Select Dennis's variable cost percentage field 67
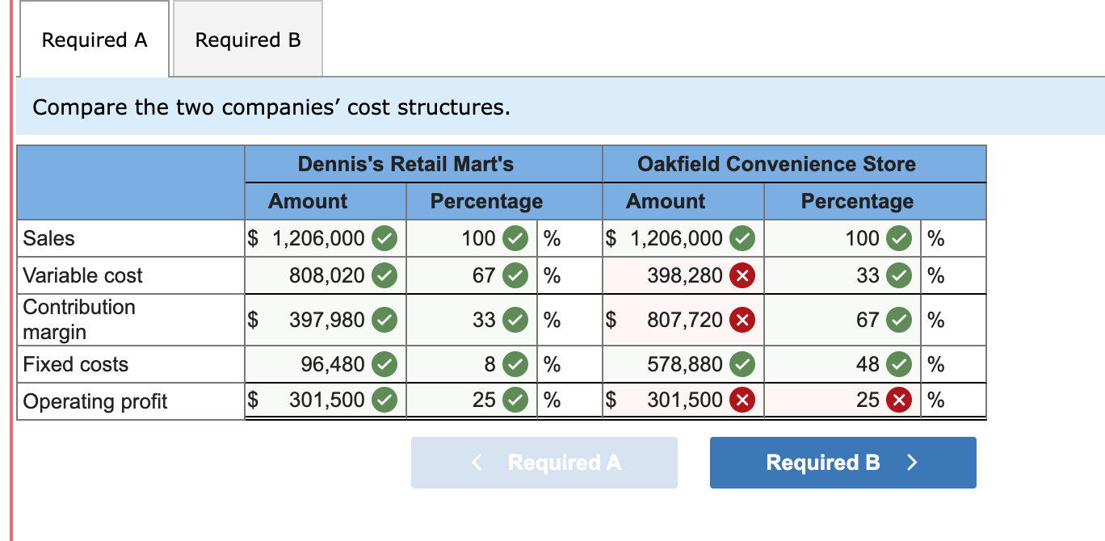 pos(472,275)
